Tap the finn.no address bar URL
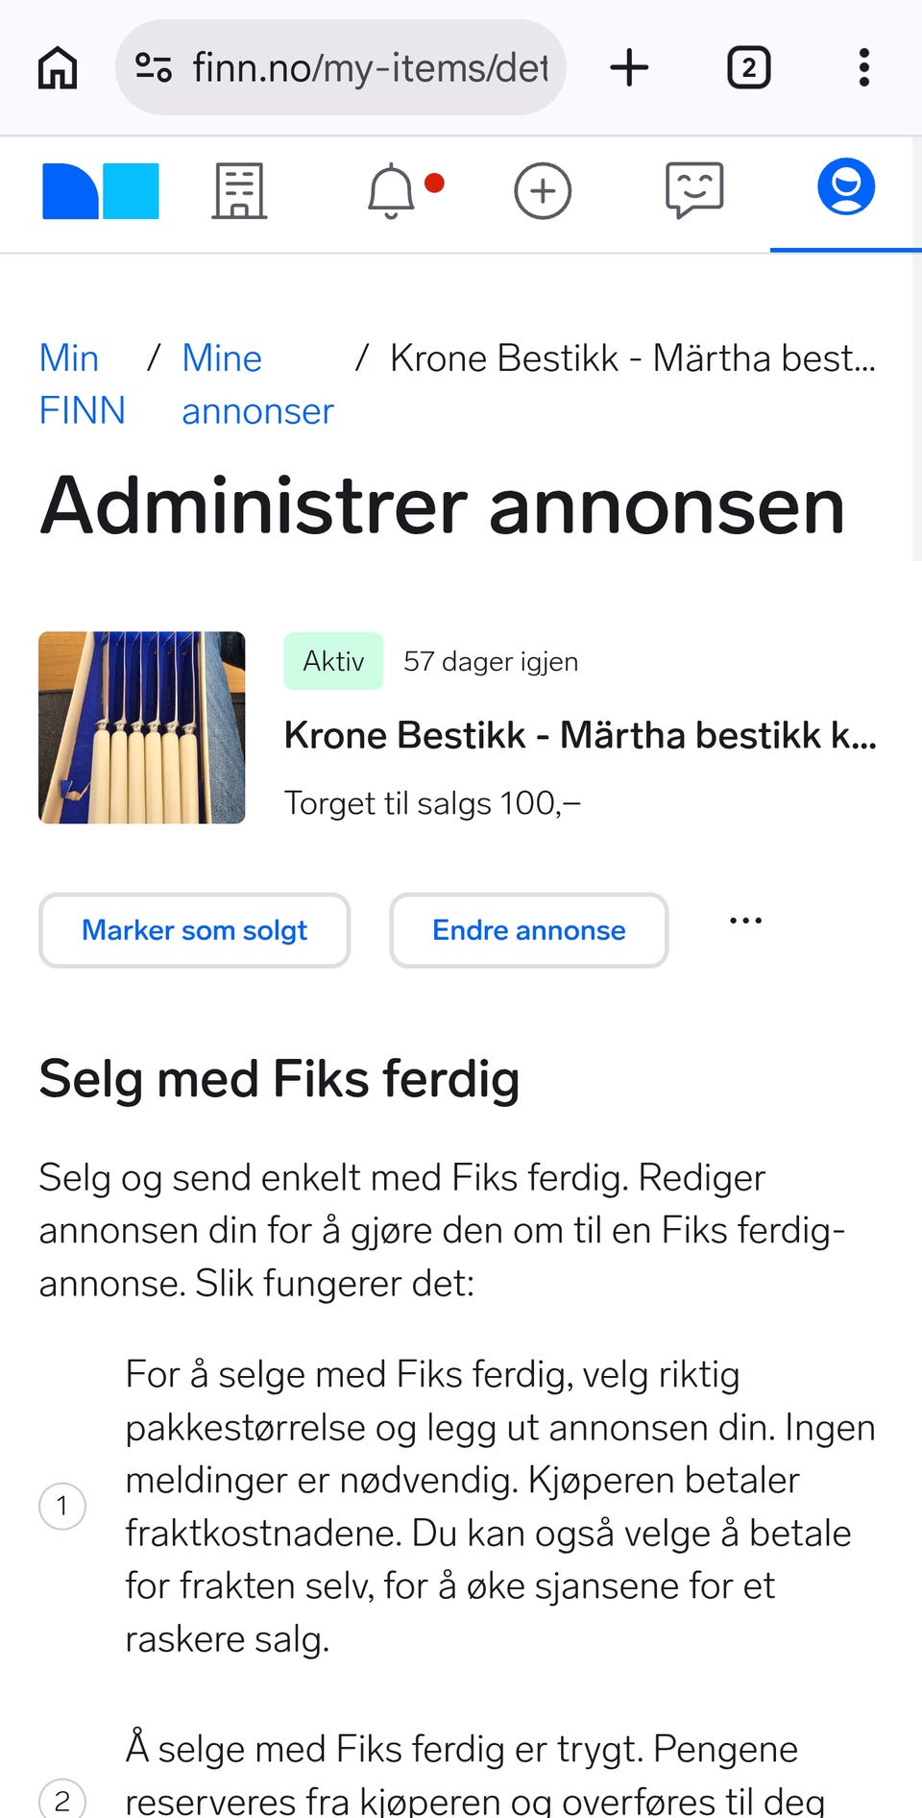 pos(370,68)
